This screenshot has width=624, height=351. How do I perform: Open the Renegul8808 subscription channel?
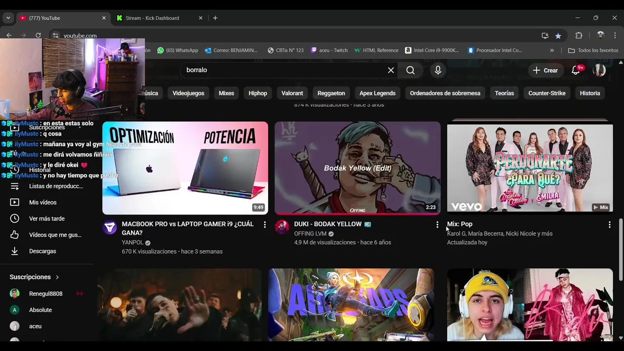point(47,294)
